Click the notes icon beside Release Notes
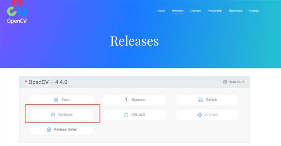 point(49,129)
